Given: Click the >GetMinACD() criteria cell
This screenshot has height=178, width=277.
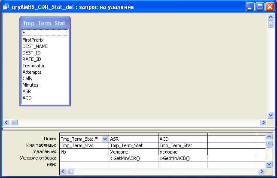Looking at the screenshot, I should (x=183, y=158).
